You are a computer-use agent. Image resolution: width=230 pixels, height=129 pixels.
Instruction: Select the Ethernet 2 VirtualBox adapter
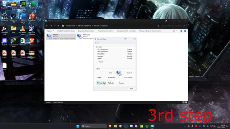[86, 37]
